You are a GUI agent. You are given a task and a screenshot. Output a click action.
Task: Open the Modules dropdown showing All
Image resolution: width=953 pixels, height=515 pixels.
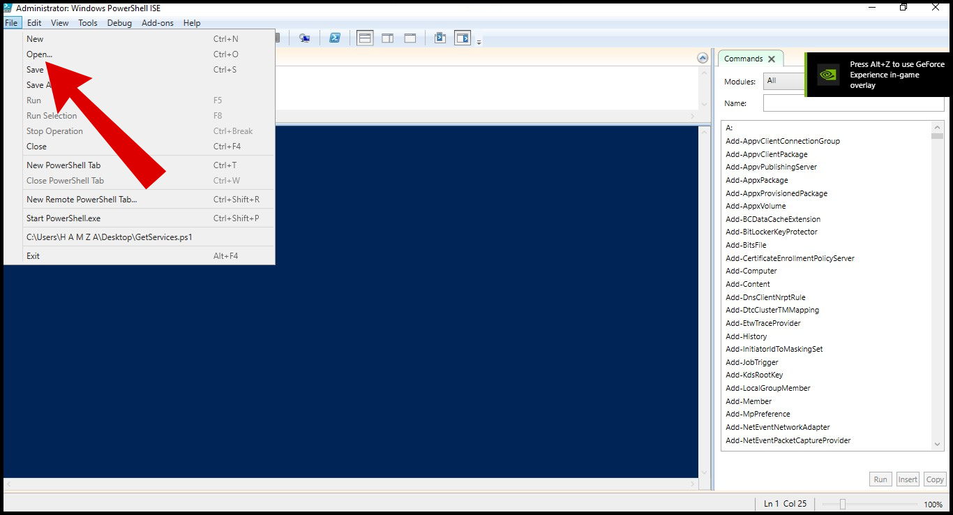click(x=784, y=81)
